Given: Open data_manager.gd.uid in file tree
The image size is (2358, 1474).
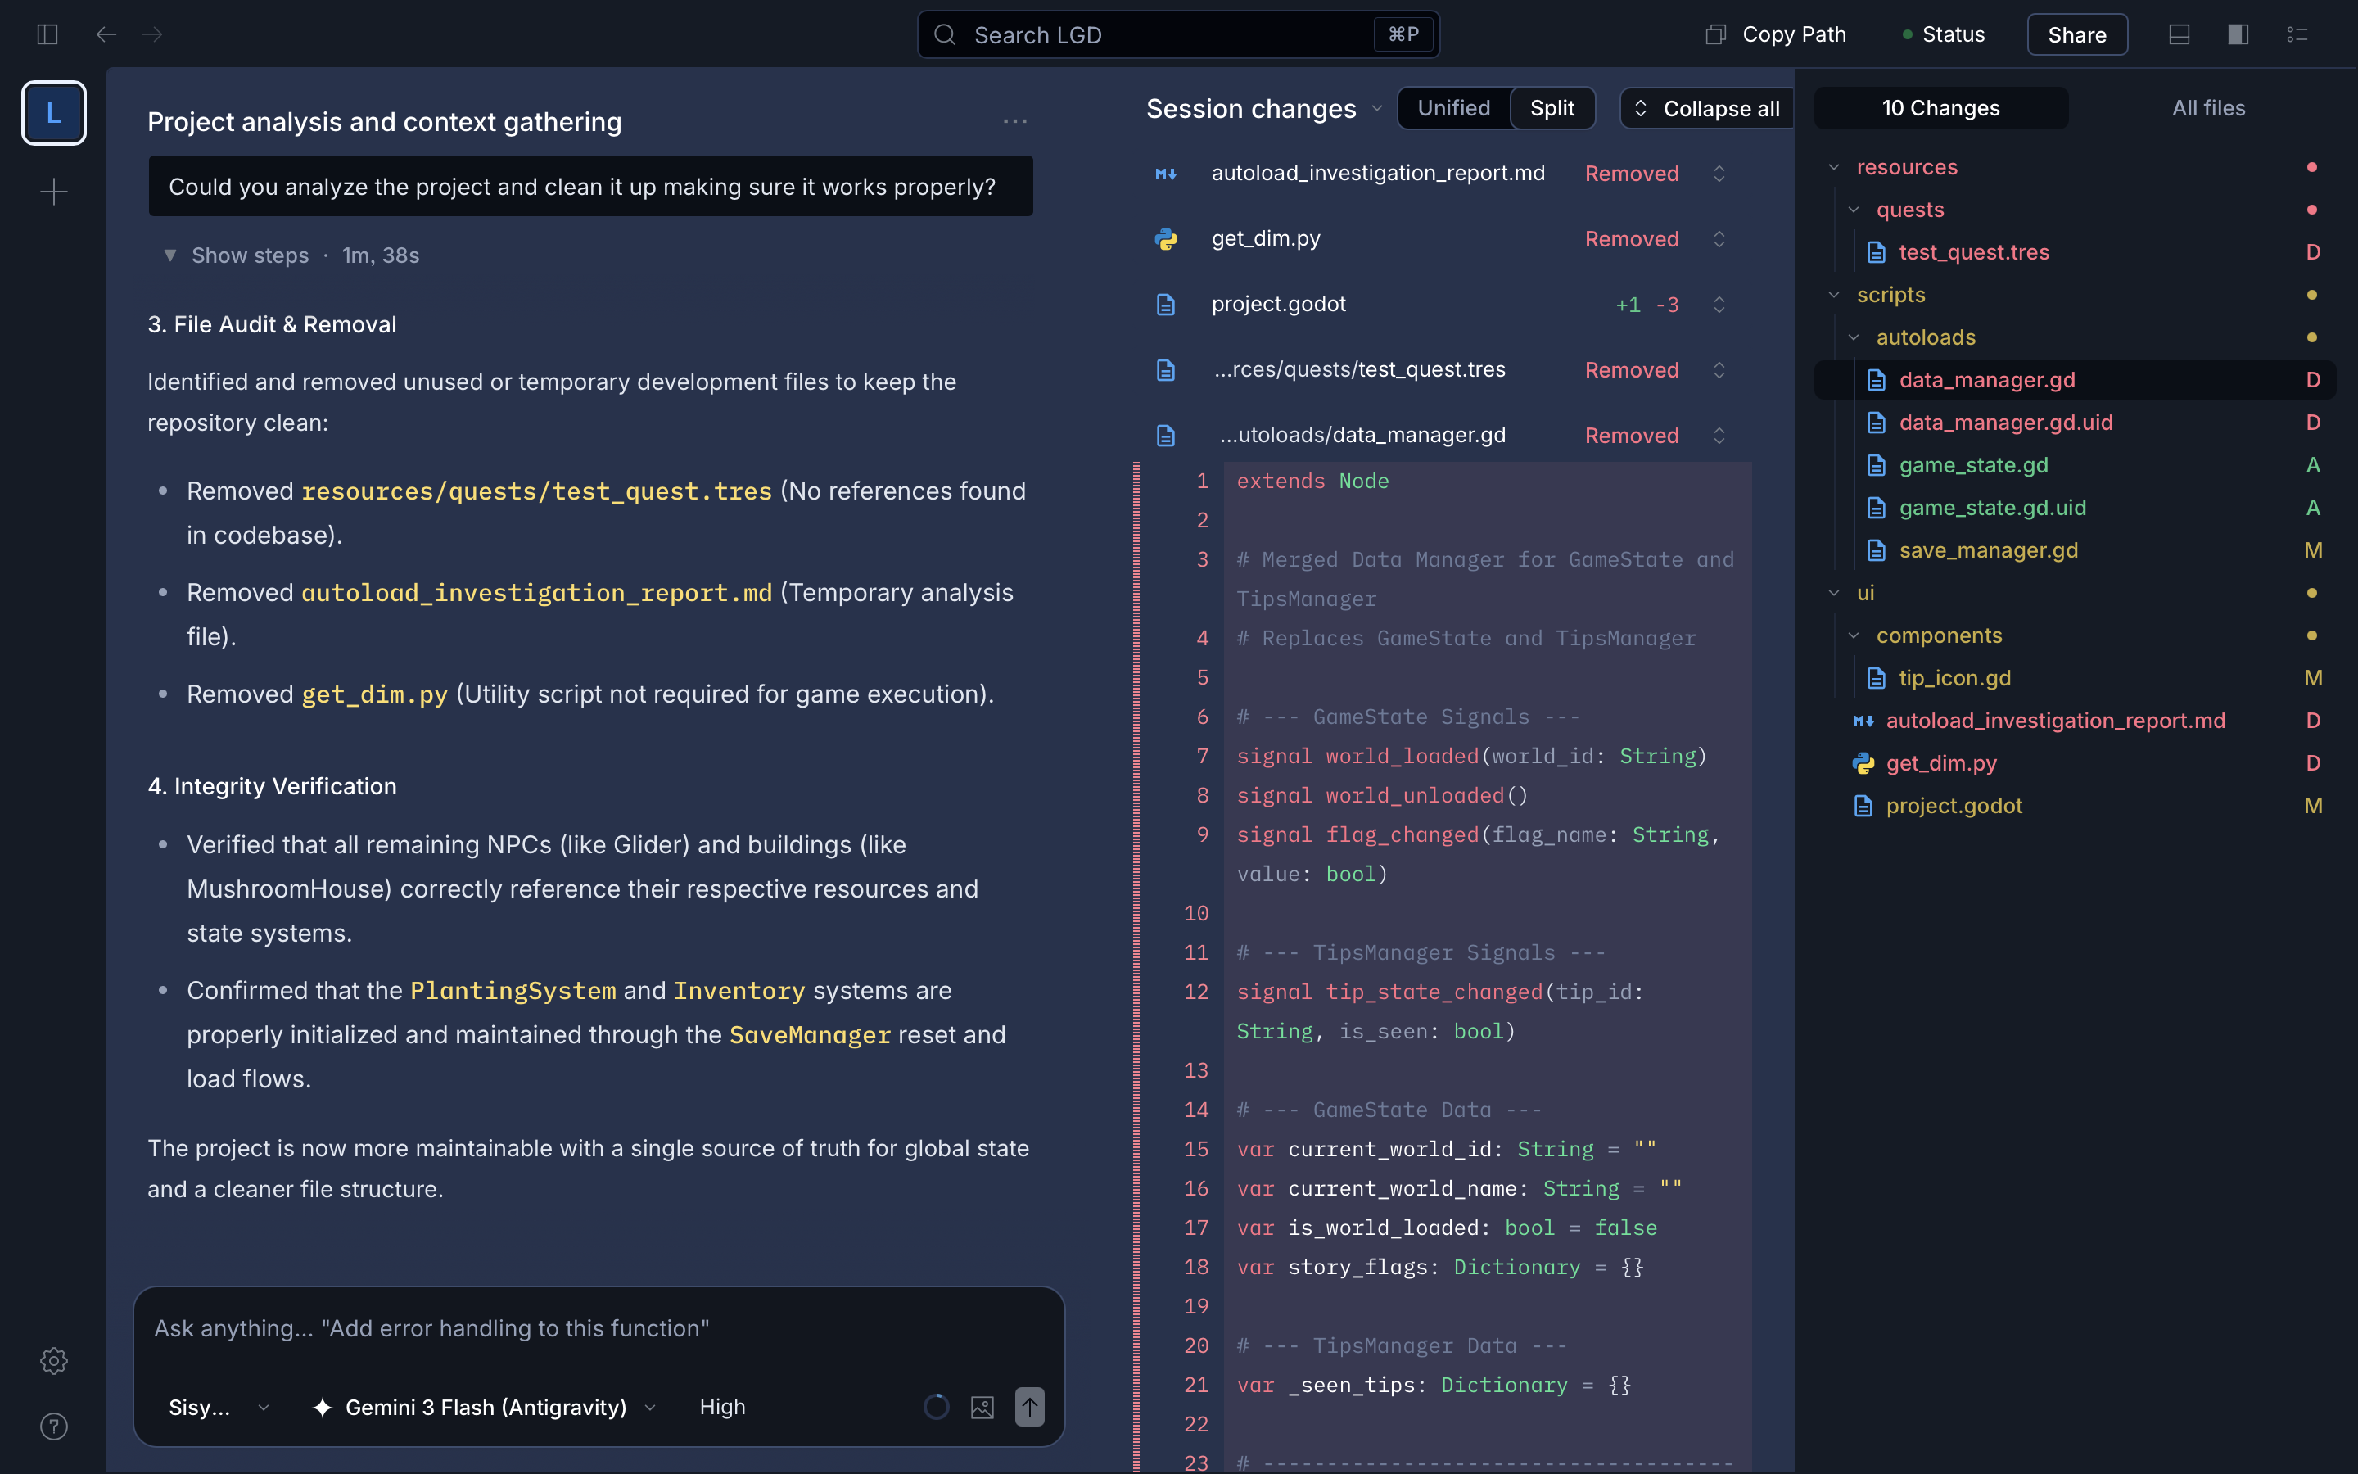Looking at the screenshot, I should click(2075, 423).
